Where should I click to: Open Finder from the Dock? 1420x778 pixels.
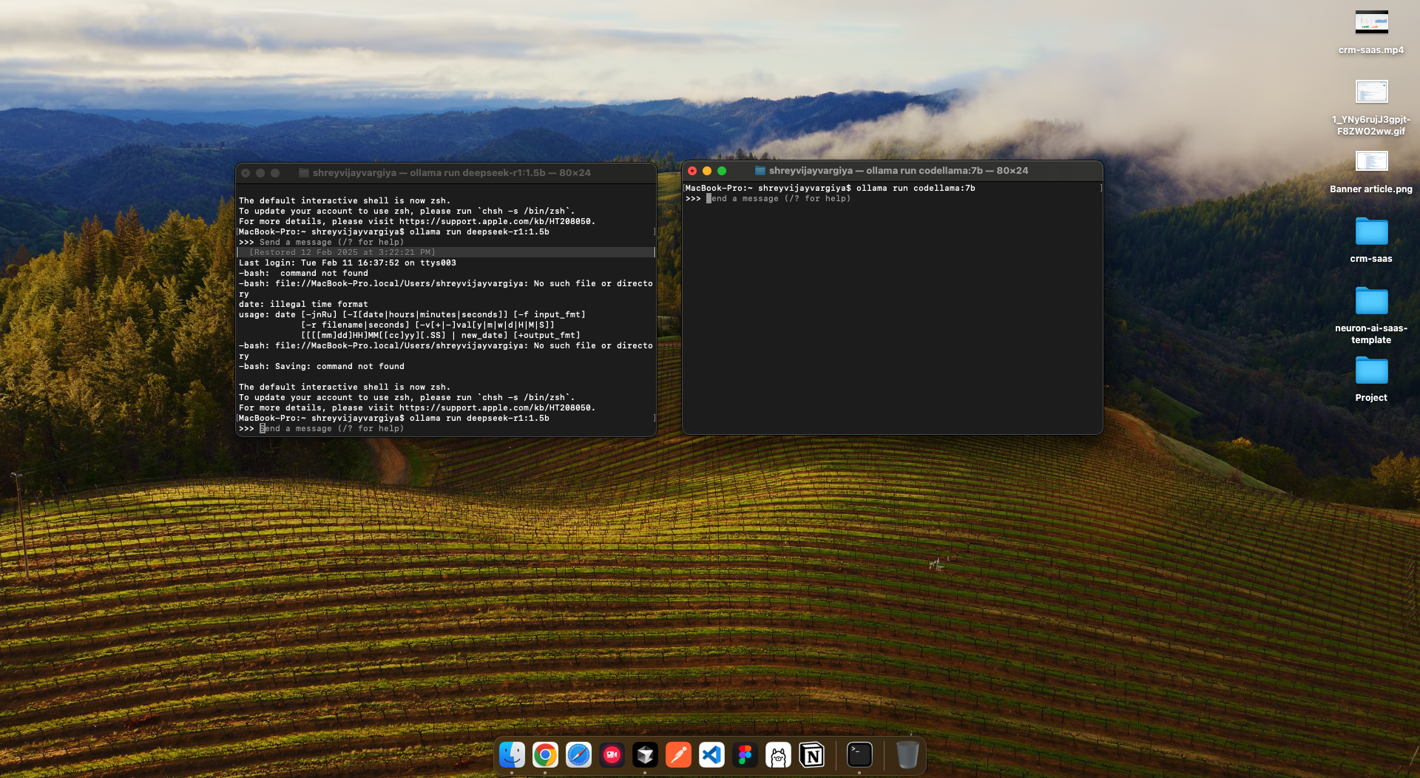[x=512, y=755]
